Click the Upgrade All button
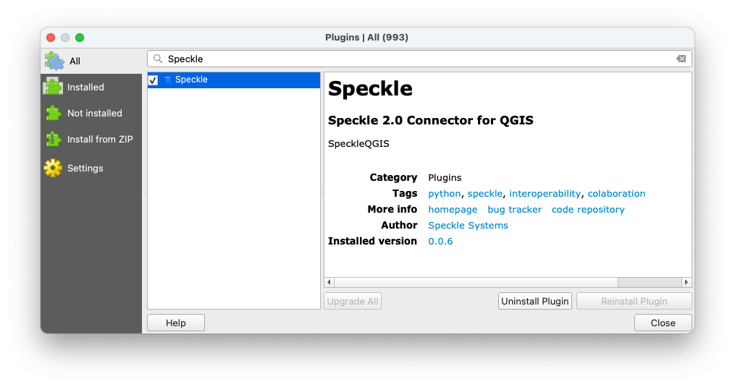This screenshot has width=735, height=387. [x=353, y=301]
